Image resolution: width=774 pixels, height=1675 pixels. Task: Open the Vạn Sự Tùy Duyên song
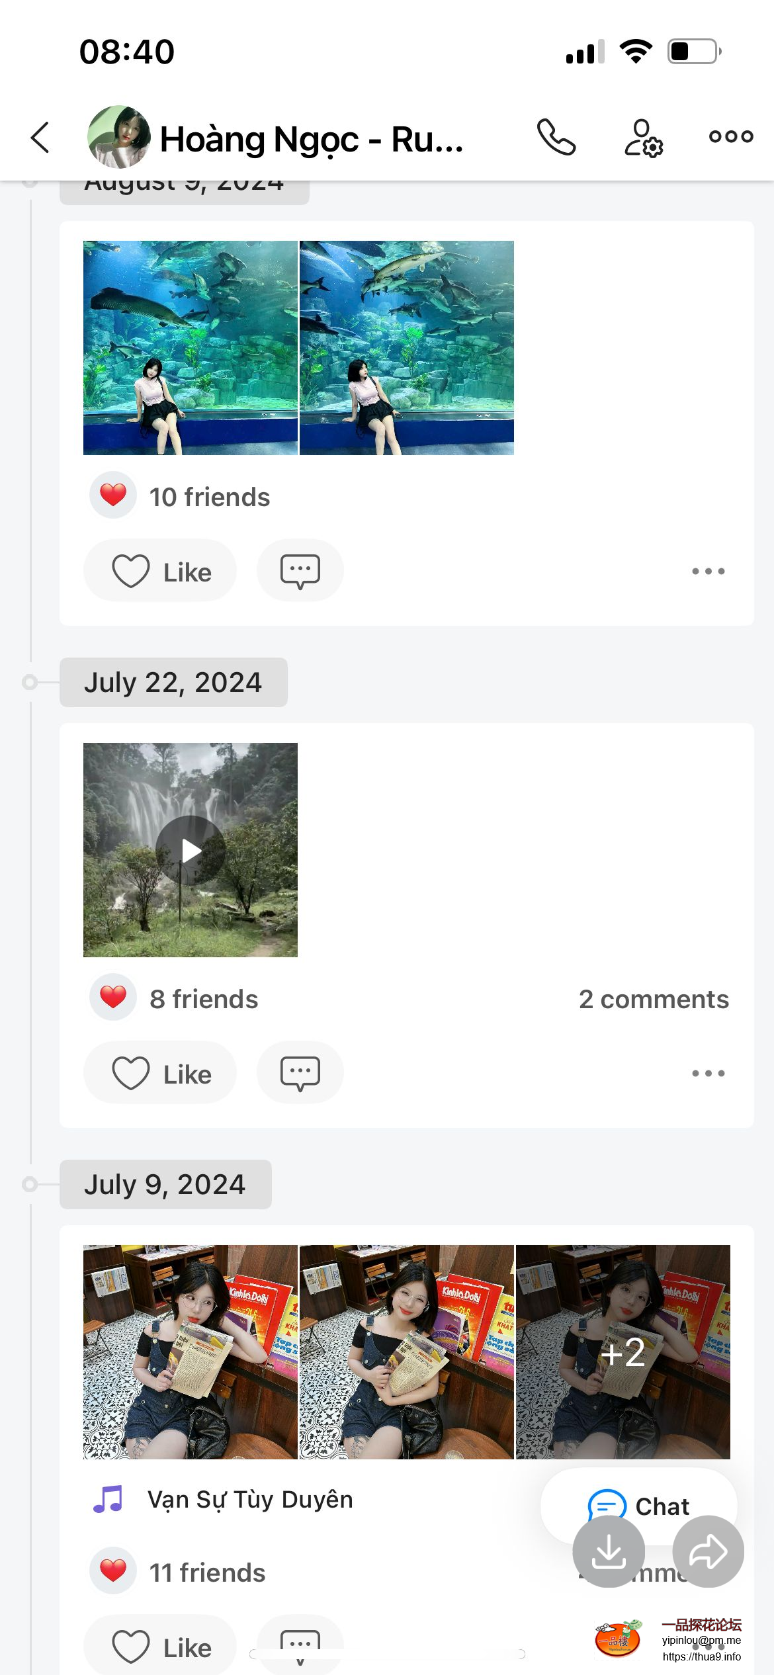[x=249, y=1500]
